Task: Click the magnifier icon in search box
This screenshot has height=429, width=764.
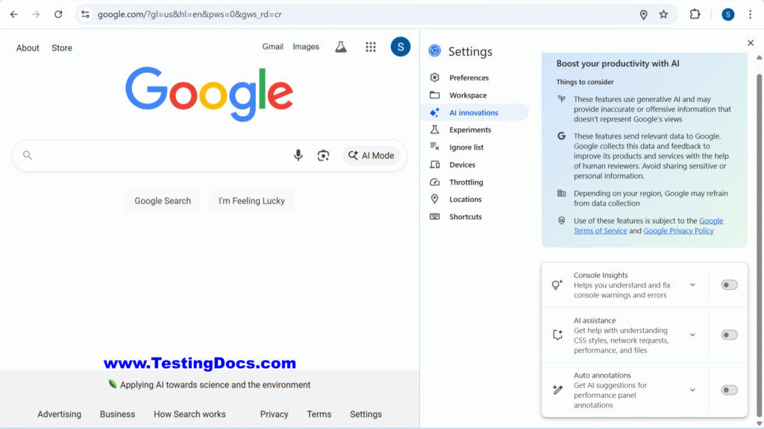Action: pos(28,155)
